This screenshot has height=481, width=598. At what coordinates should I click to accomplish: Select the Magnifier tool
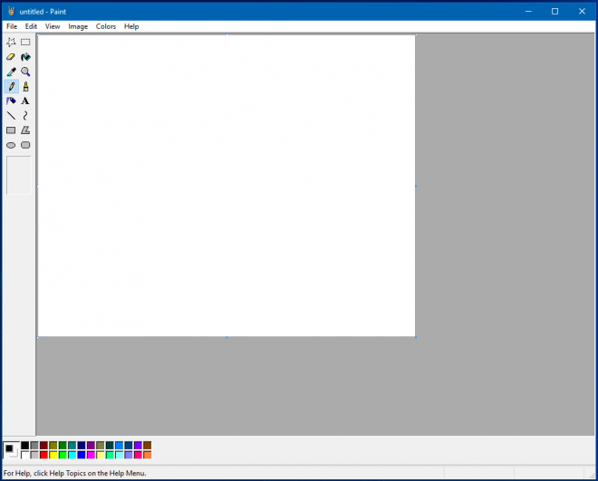tap(25, 72)
